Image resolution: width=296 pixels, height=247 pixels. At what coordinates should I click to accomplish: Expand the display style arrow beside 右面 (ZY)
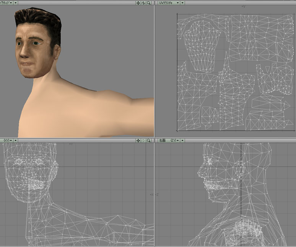(x=182, y=141)
